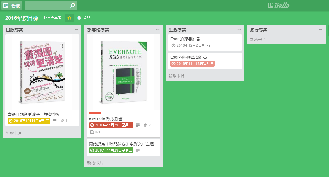Click description icon on 時間技客 card
The height and width of the screenshot is (177, 329).
138,150
